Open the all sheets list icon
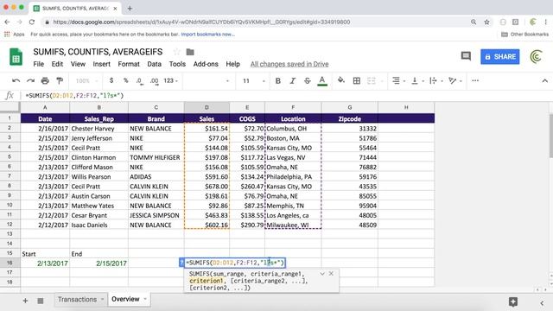The height and width of the screenshot is (311, 553). pos(41,301)
